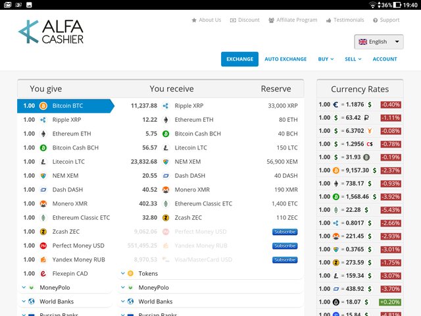Select Flexepin CAD icon in You give
This screenshot has width=421, height=316.
click(x=43, y=274)
